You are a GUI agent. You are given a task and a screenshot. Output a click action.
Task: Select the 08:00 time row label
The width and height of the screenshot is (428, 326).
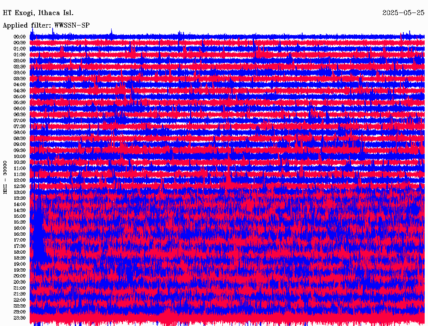pyautogui.click(x=20, y=132)
